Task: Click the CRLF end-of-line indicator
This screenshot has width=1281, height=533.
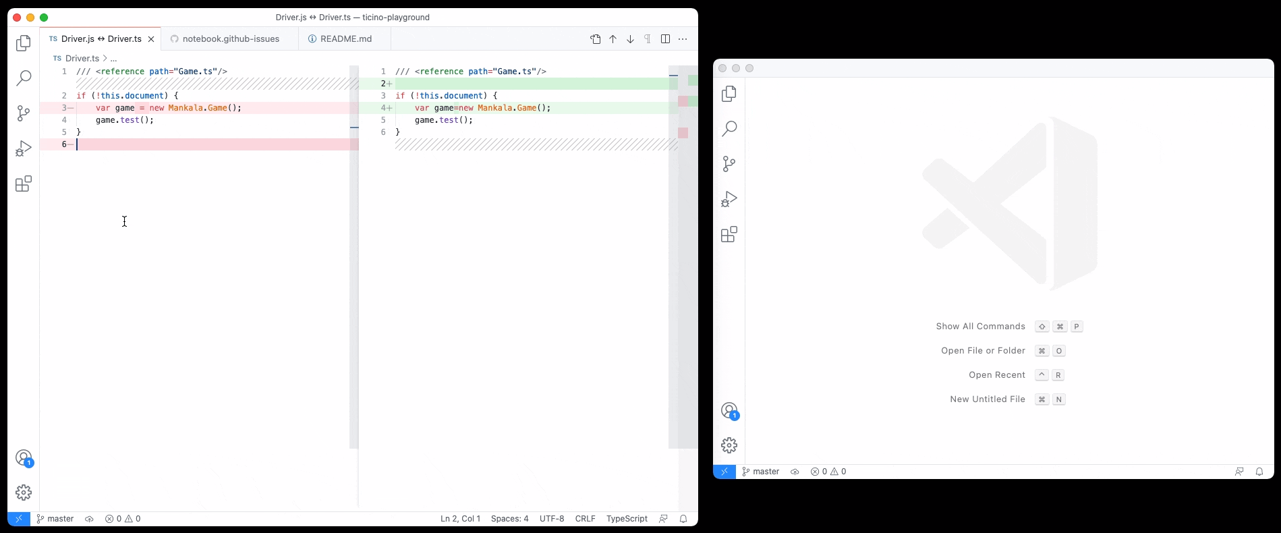Action: 585,519
